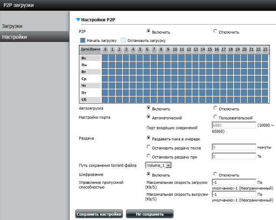Select the Начать загрузку blue legend square

(83, 41)
